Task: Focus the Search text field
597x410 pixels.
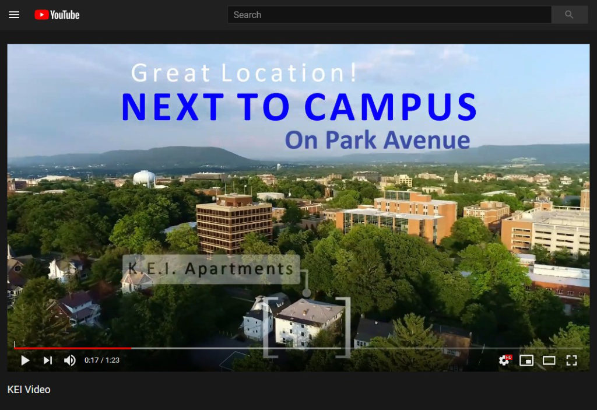Action: coord(389,15)
